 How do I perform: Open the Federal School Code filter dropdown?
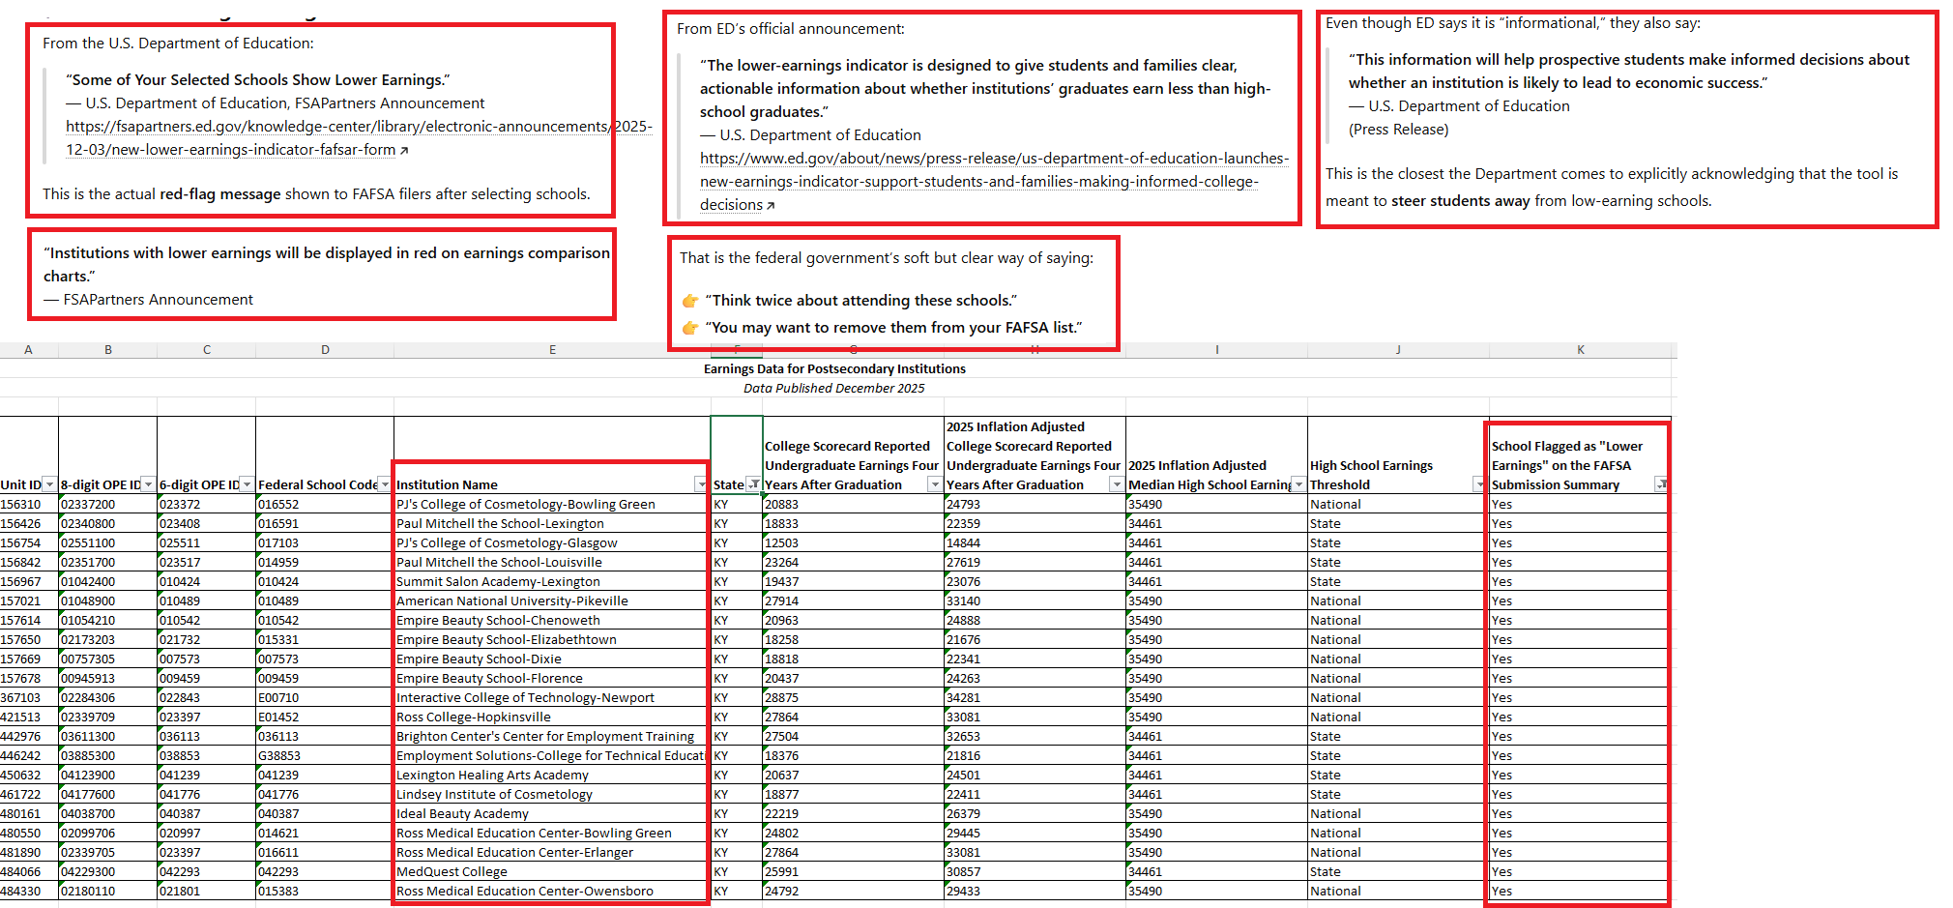point(385,484)
